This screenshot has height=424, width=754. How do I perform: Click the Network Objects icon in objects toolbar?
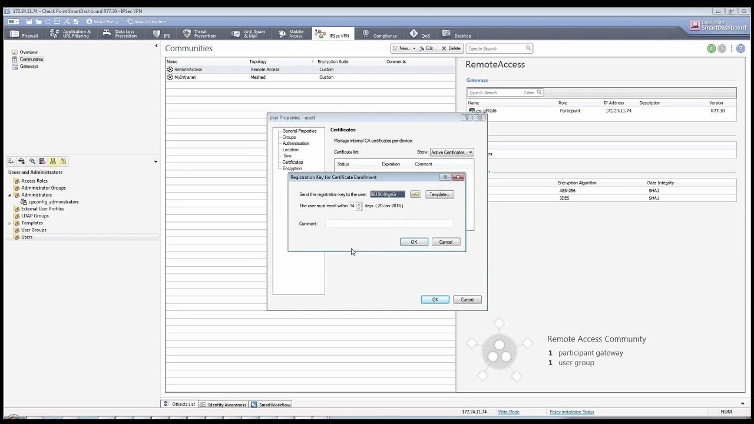[11, 161]
